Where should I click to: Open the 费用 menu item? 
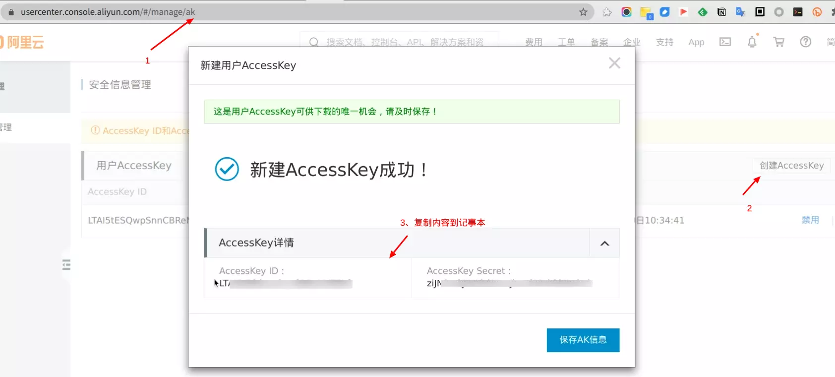click(x=534, y=42)
